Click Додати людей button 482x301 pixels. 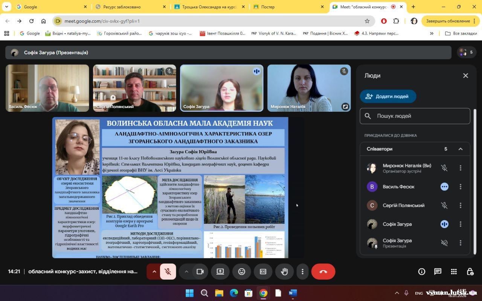click(388, 96)
